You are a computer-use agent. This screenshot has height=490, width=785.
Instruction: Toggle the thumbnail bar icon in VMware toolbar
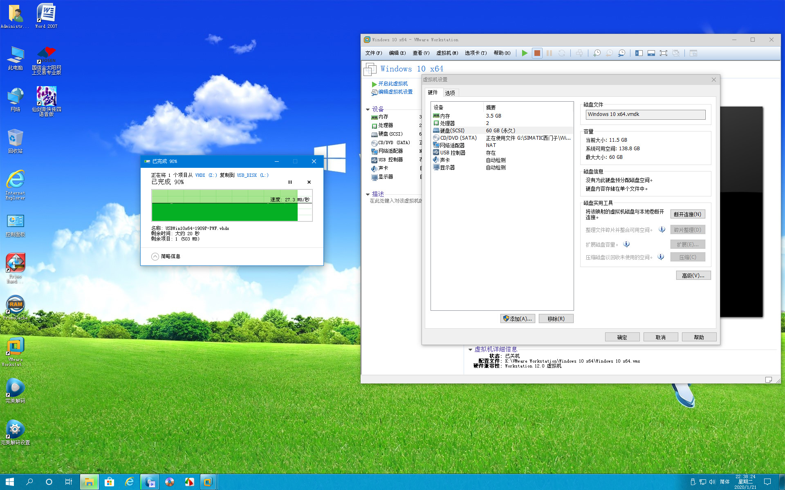coord(651,53)
